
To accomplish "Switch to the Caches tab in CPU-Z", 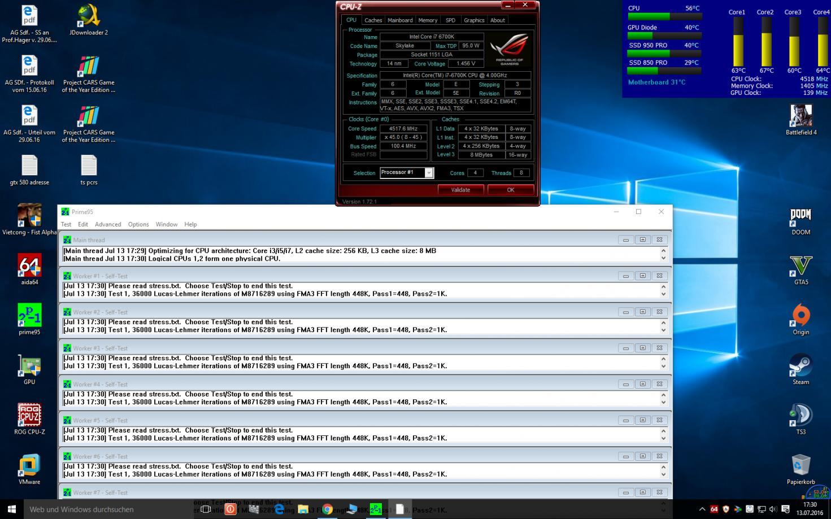I will pos(373,20).
